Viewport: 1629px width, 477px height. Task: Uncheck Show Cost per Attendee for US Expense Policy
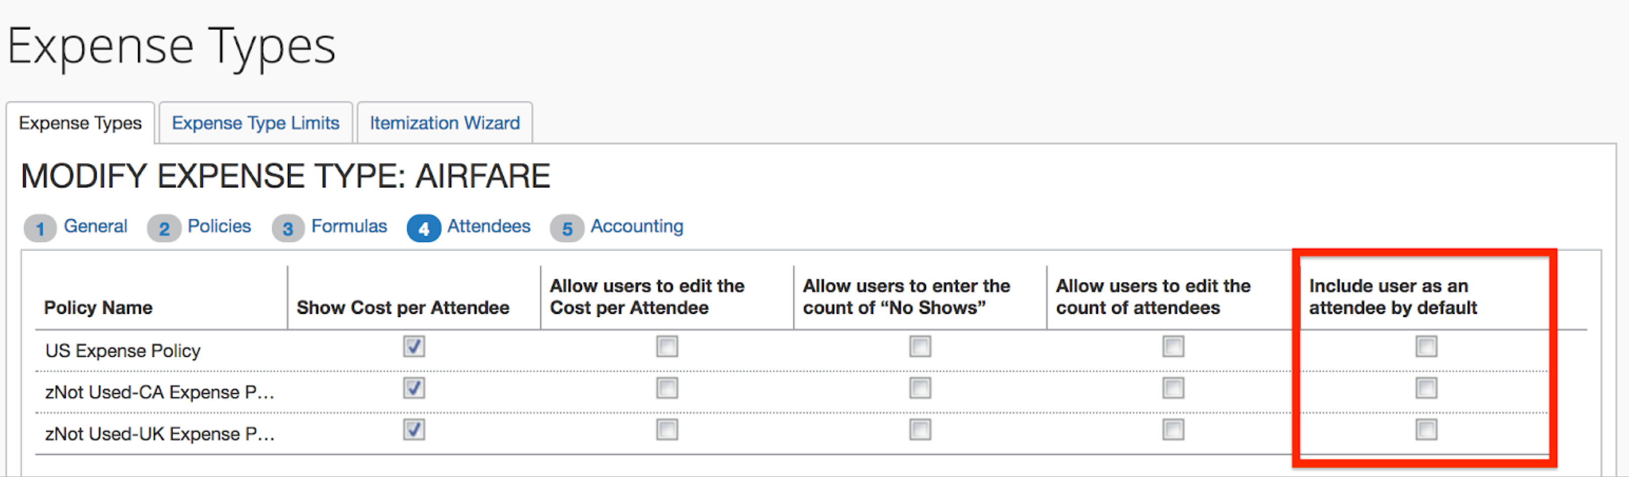[414, 346]
